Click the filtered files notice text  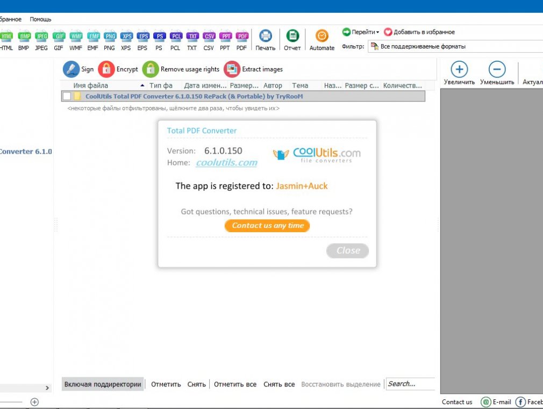[174, 109]
